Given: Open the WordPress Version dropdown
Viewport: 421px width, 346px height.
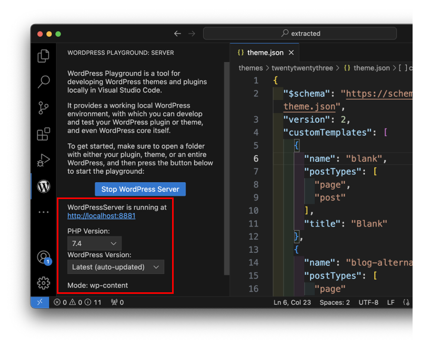Looking at the screenshot, I should (x=115, y=267).
